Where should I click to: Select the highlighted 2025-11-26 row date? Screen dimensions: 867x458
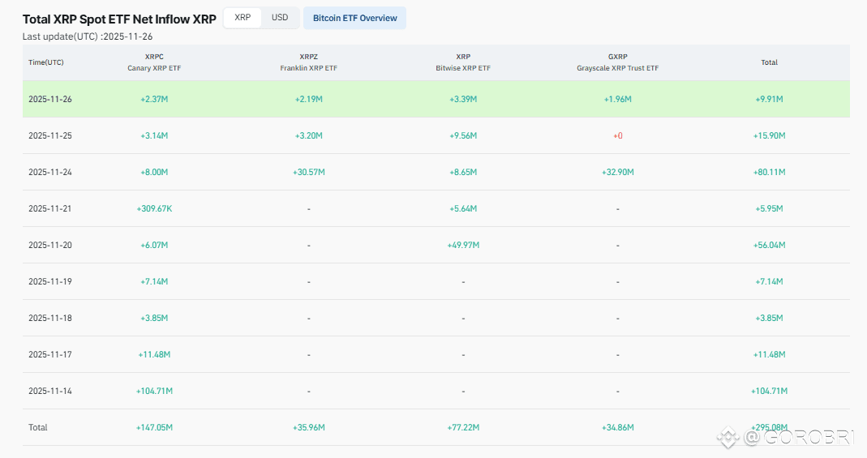(x=50, y=99)
